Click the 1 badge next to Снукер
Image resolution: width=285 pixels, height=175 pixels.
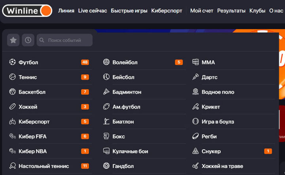tap(268, 151)
